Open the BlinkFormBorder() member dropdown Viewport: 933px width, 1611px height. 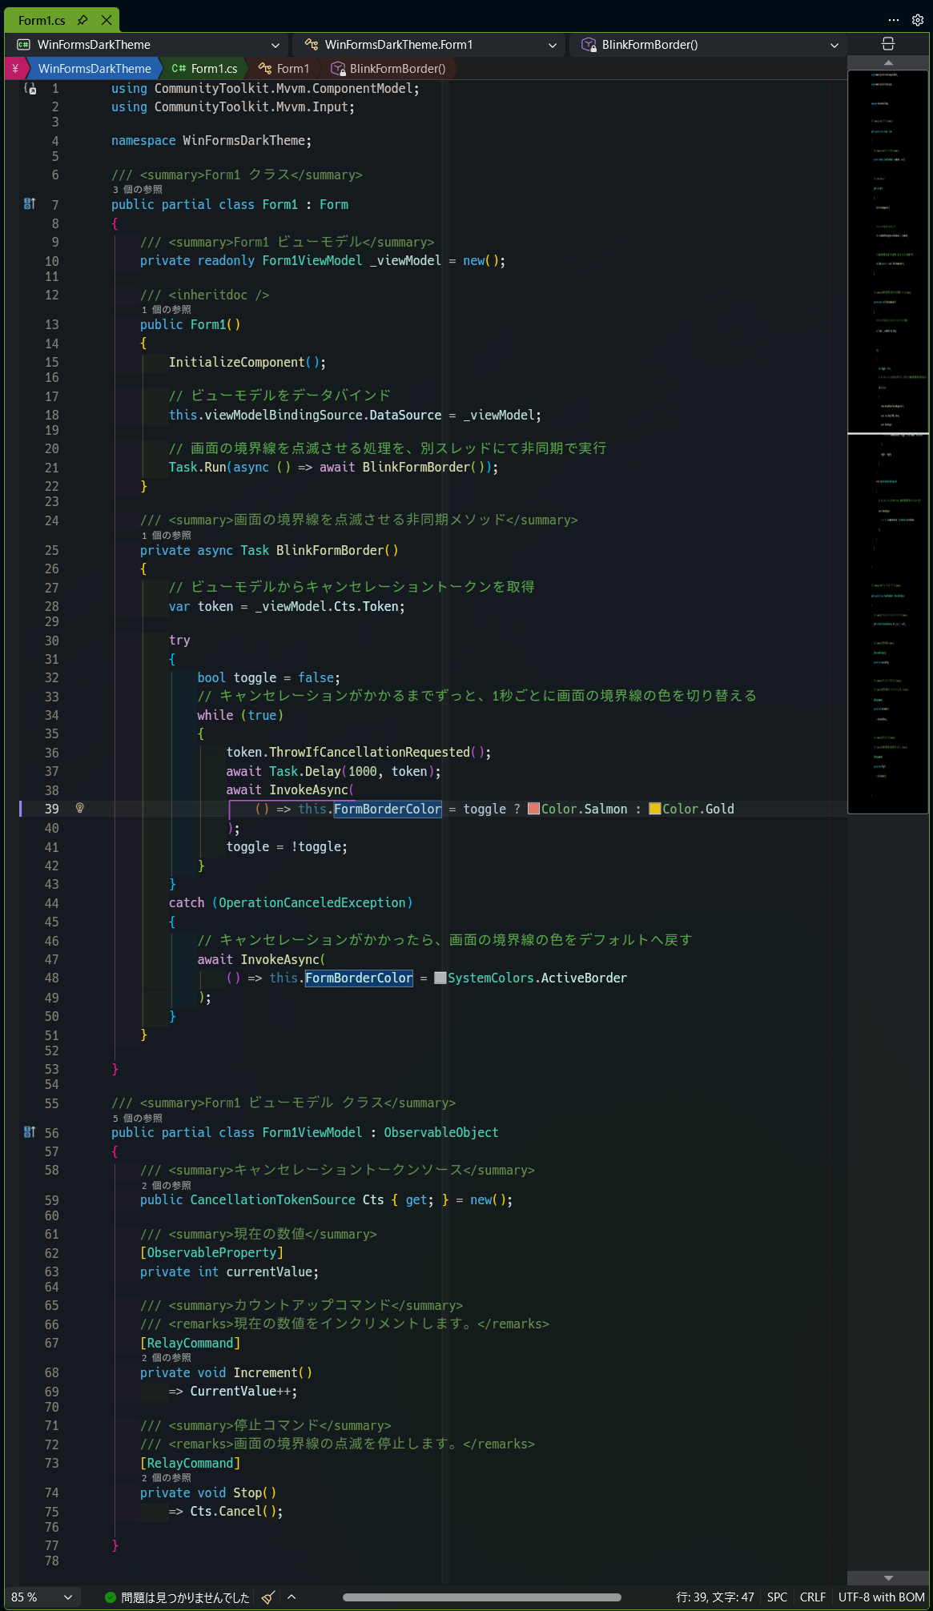coord(708,45)
